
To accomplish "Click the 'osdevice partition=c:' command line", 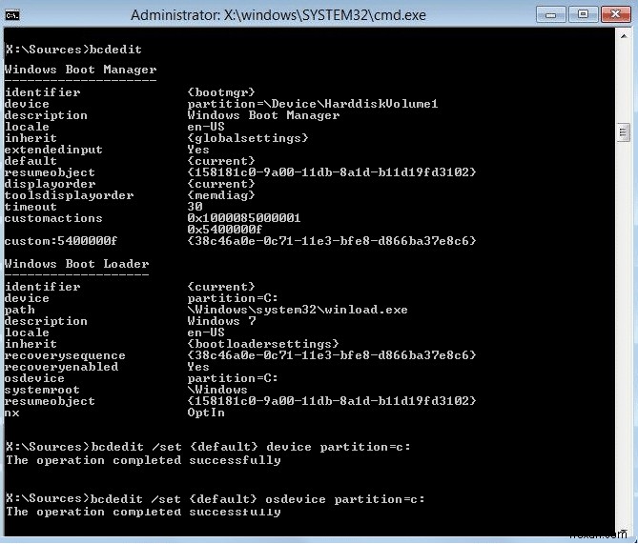I will [216, 499].
